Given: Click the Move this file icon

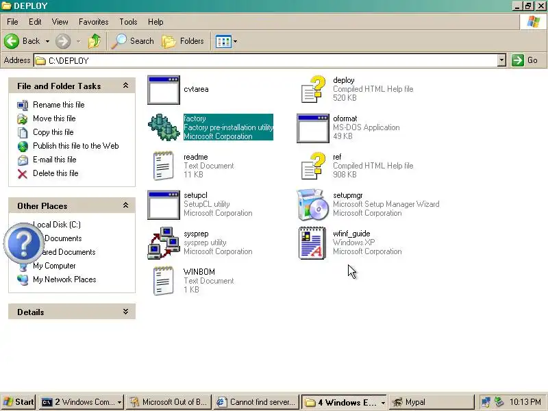Looking at the screenshot, I should tap(23, 119).
